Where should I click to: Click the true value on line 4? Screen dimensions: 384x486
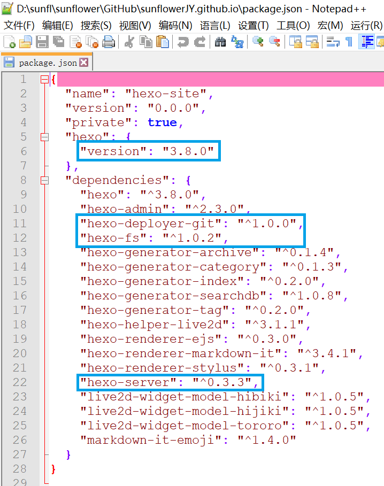point(162,122)
